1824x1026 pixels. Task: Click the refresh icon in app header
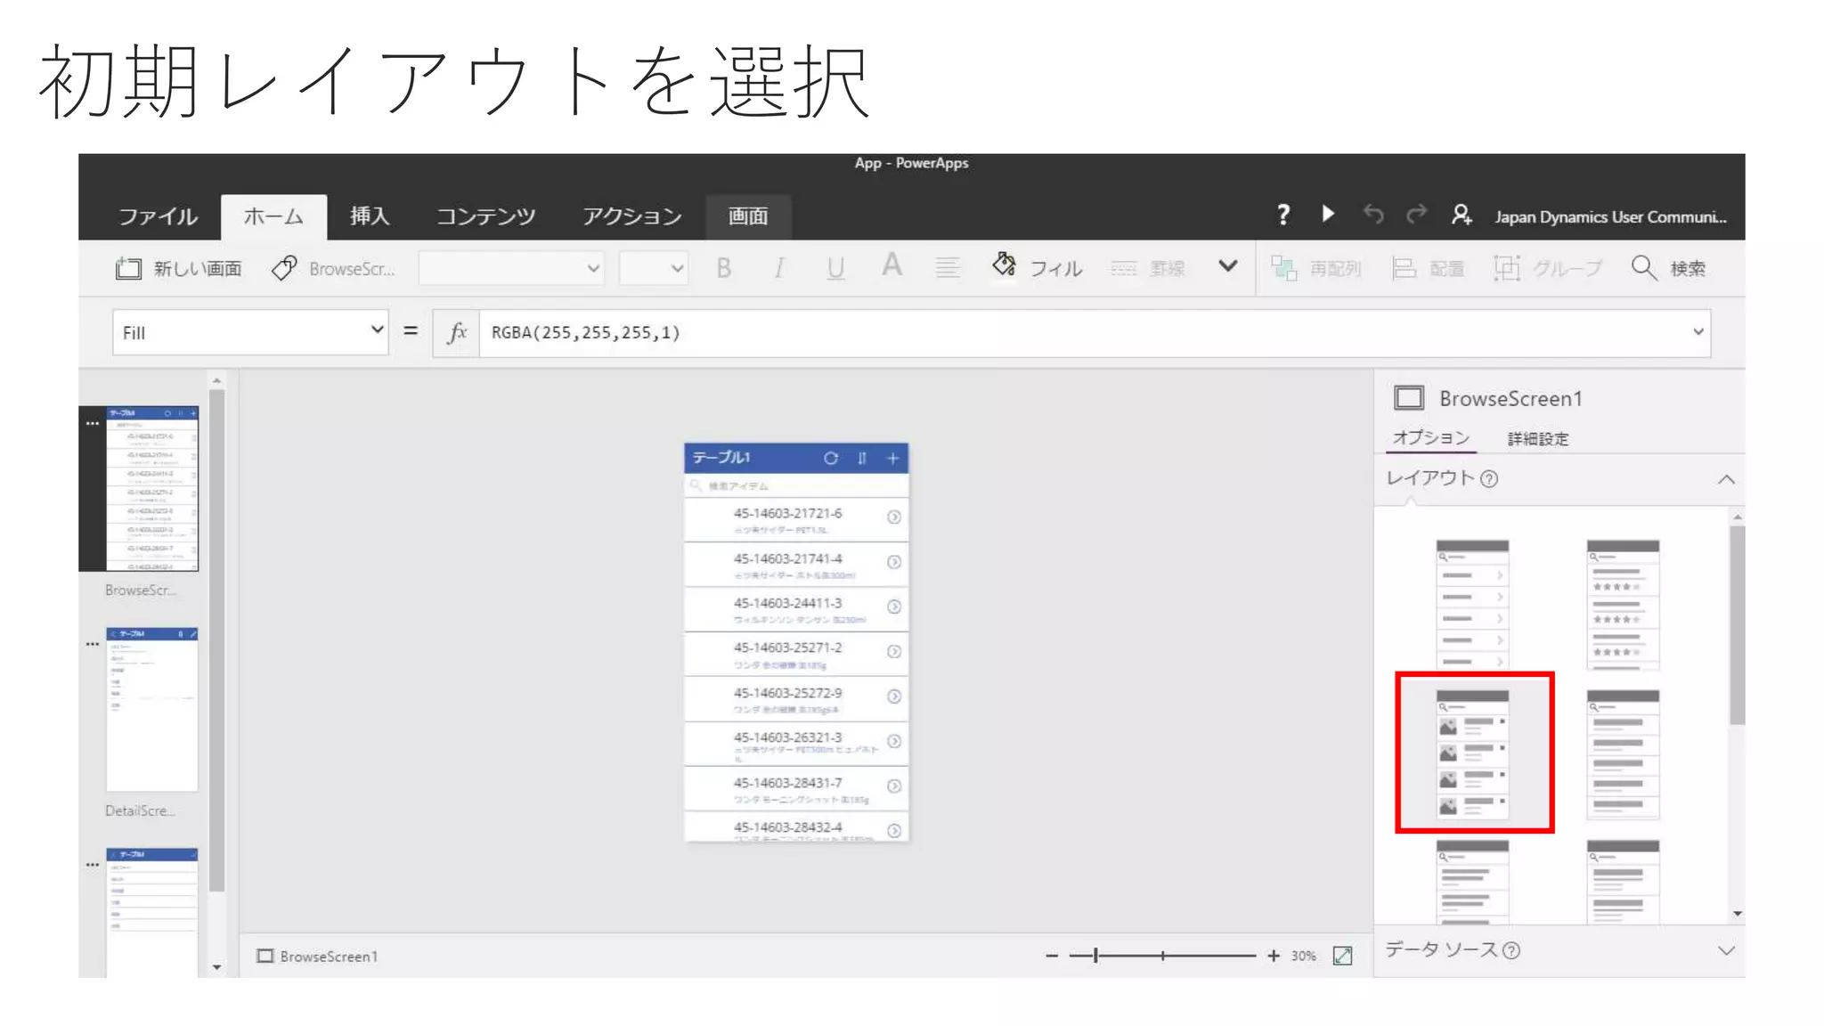pos(831,458)
